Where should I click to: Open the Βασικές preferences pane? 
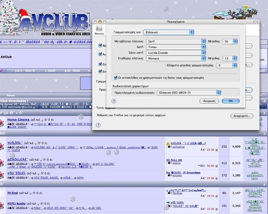[99, 30]
